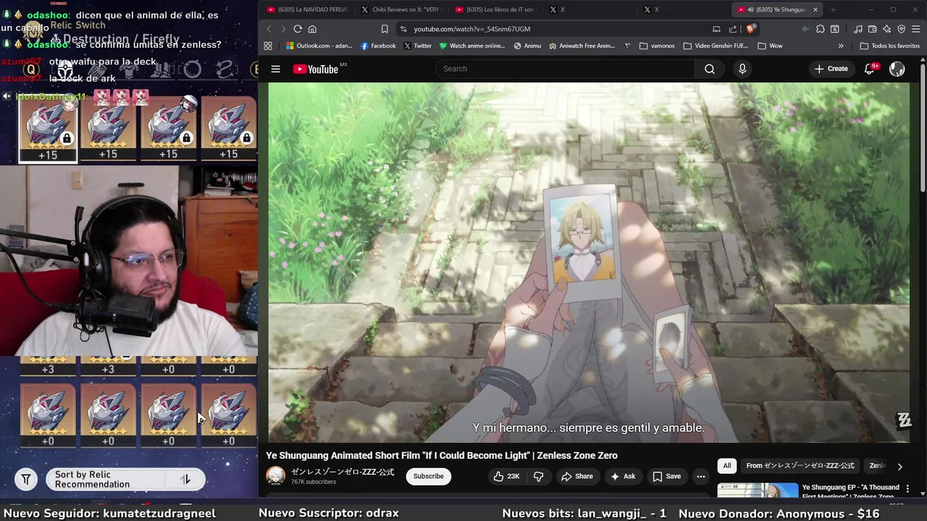Switch to La NAVIDAD PERUA browser tab
Viewport: 927px width, 521px height.
307,9
